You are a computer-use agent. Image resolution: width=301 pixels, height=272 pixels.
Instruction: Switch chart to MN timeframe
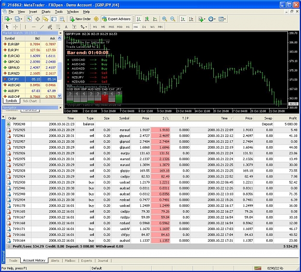[160, 27]
